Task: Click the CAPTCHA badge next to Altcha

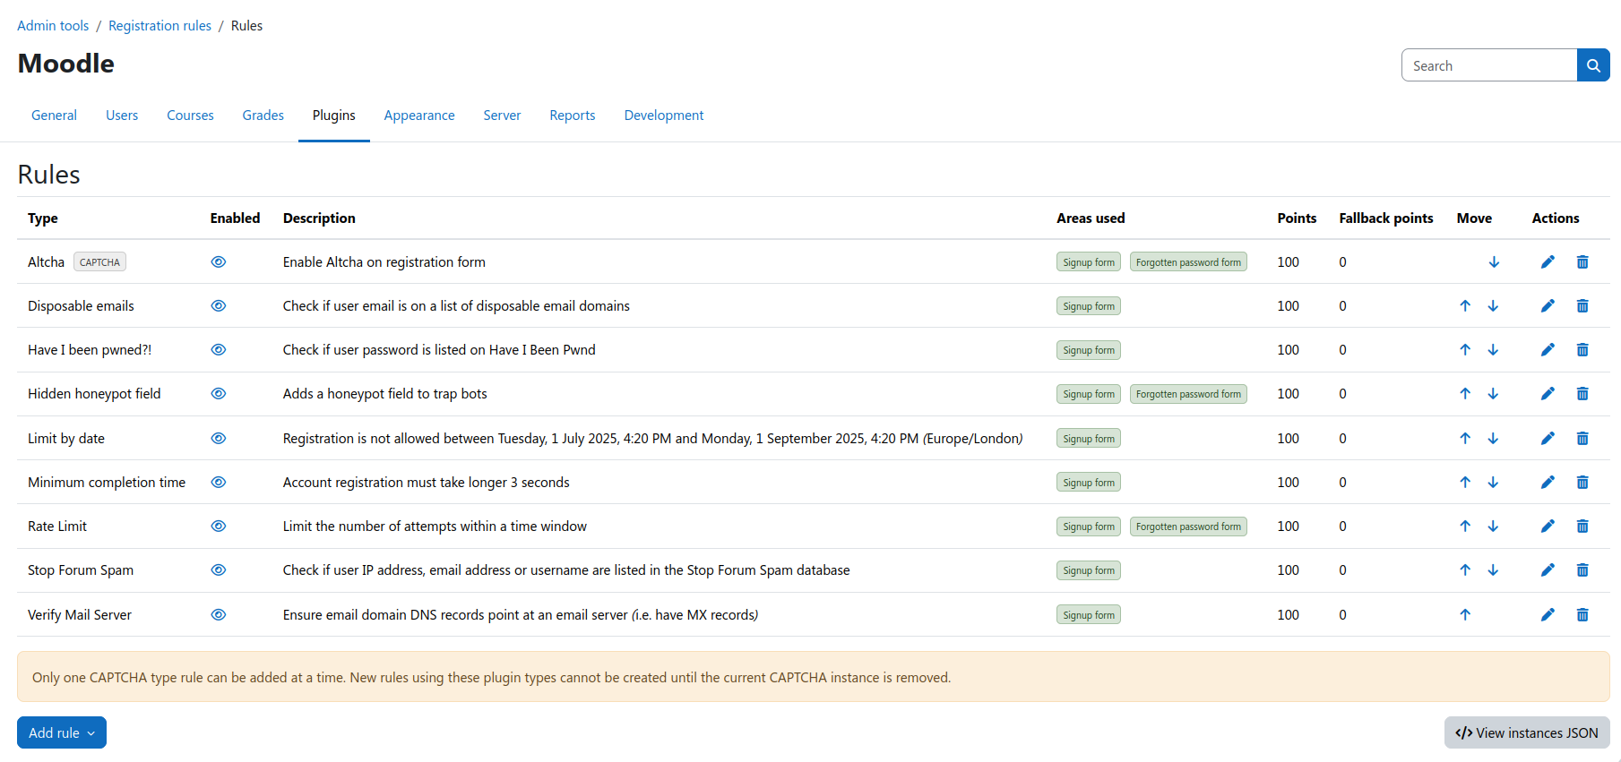Action: [99, 262]
